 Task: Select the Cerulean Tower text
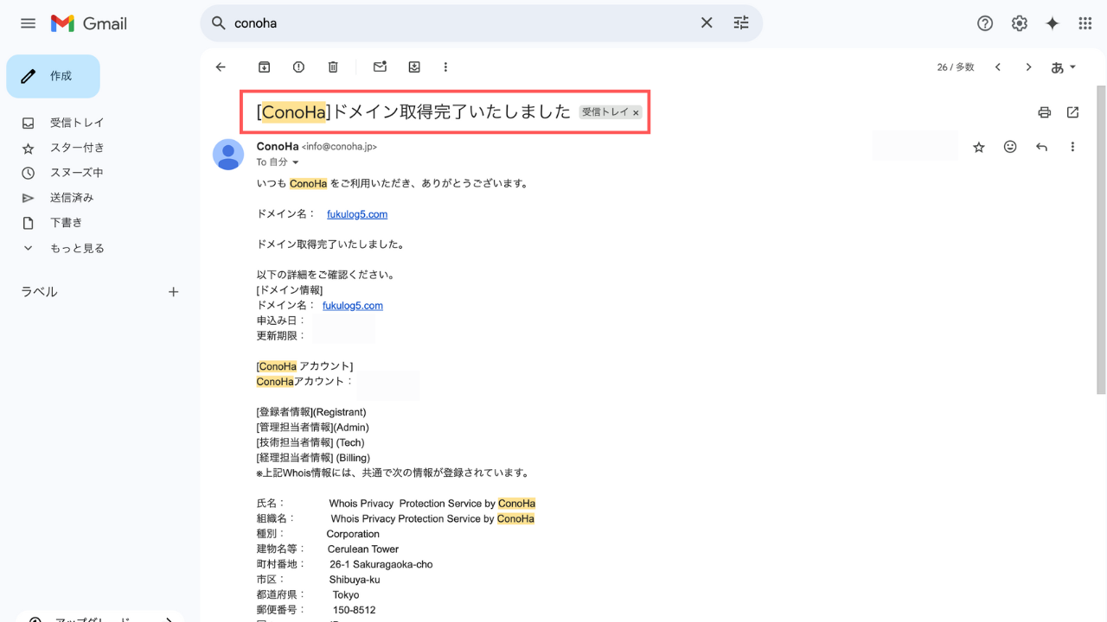(363, 549)
